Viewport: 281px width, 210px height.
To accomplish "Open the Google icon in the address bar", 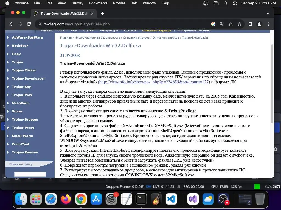I will [x=213, y=24].
